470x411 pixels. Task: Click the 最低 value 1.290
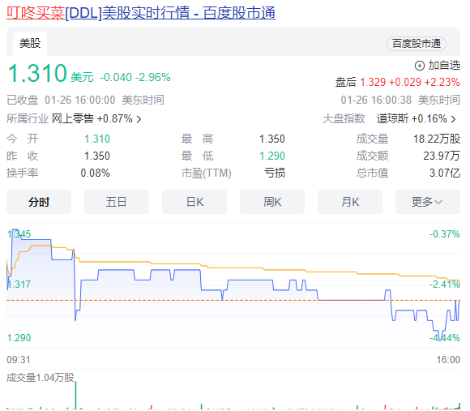point(271,156)
